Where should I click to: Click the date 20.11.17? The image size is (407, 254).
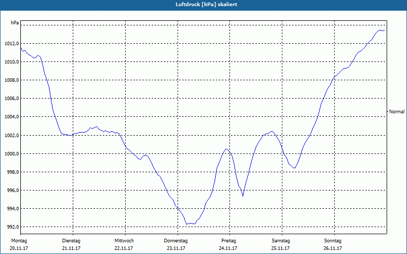tap(19, 248)
